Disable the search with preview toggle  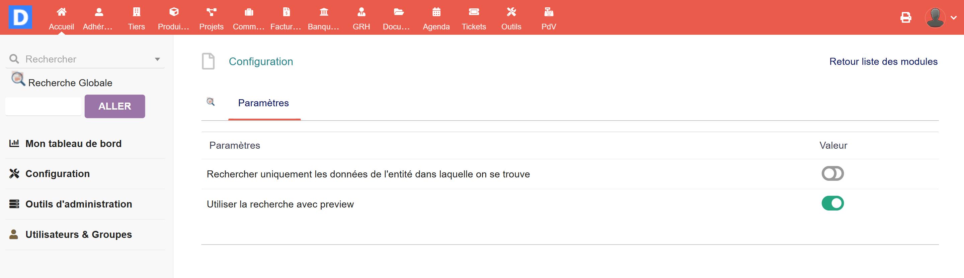(832, 203)
